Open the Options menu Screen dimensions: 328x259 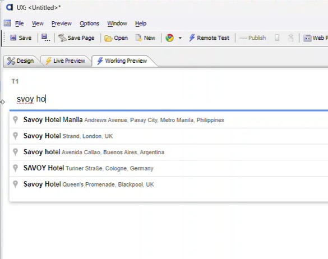coord(89,24)
